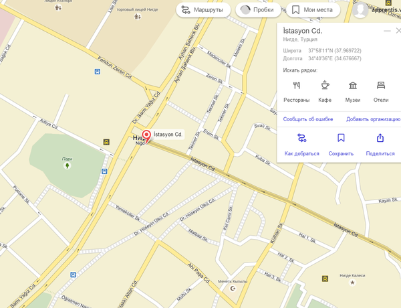This screenshot has width=401, height=308.
Task: Open the Маршруты routes button
Action: click(203, 10)
